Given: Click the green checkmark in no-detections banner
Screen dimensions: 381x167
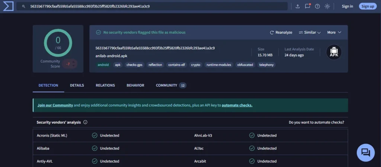Looking at the screenshot, I should point(98,32).
